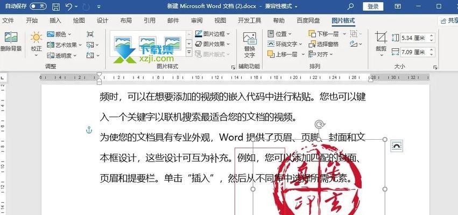Open the 校正 corrections sun icon
The width and height of the screenshot is (458, 215).
pos(36,37)
